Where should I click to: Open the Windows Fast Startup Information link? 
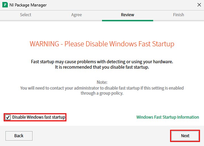point(167,117)
